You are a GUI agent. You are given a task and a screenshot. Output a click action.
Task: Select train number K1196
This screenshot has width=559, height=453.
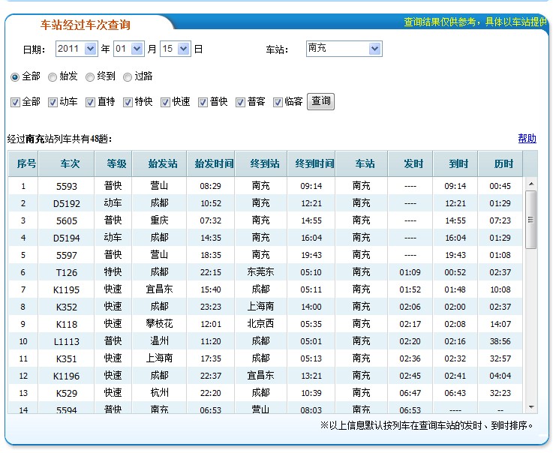[67, 376]
